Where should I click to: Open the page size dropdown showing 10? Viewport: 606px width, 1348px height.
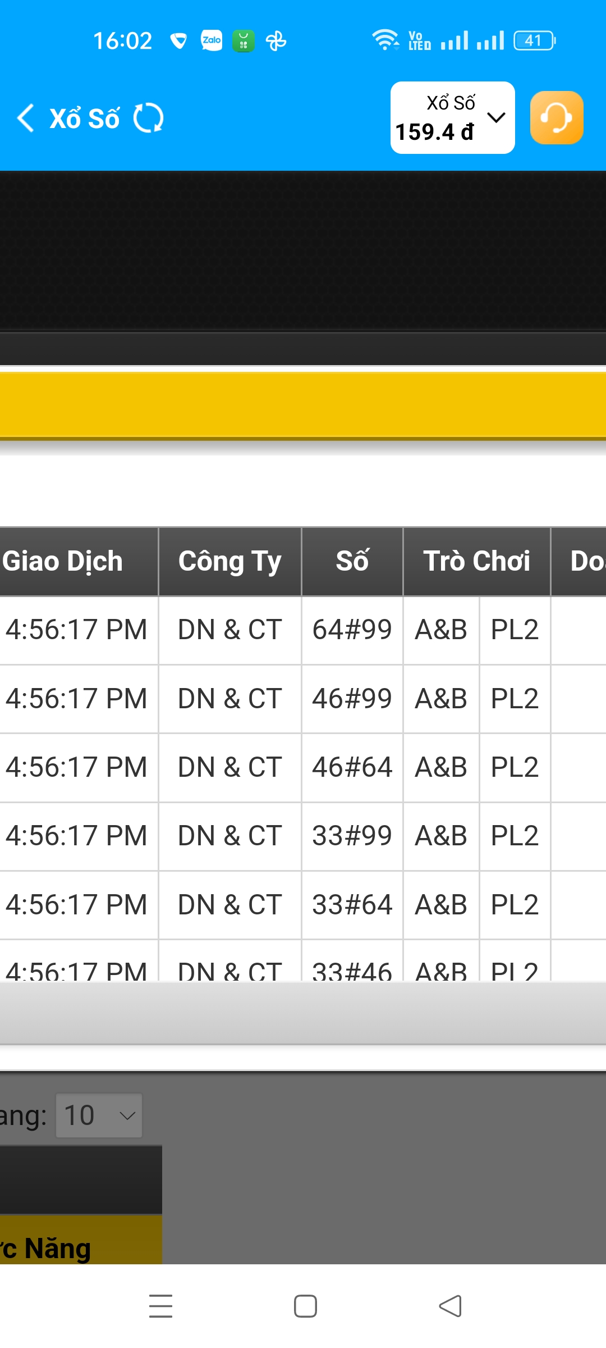click(99, 1115)
